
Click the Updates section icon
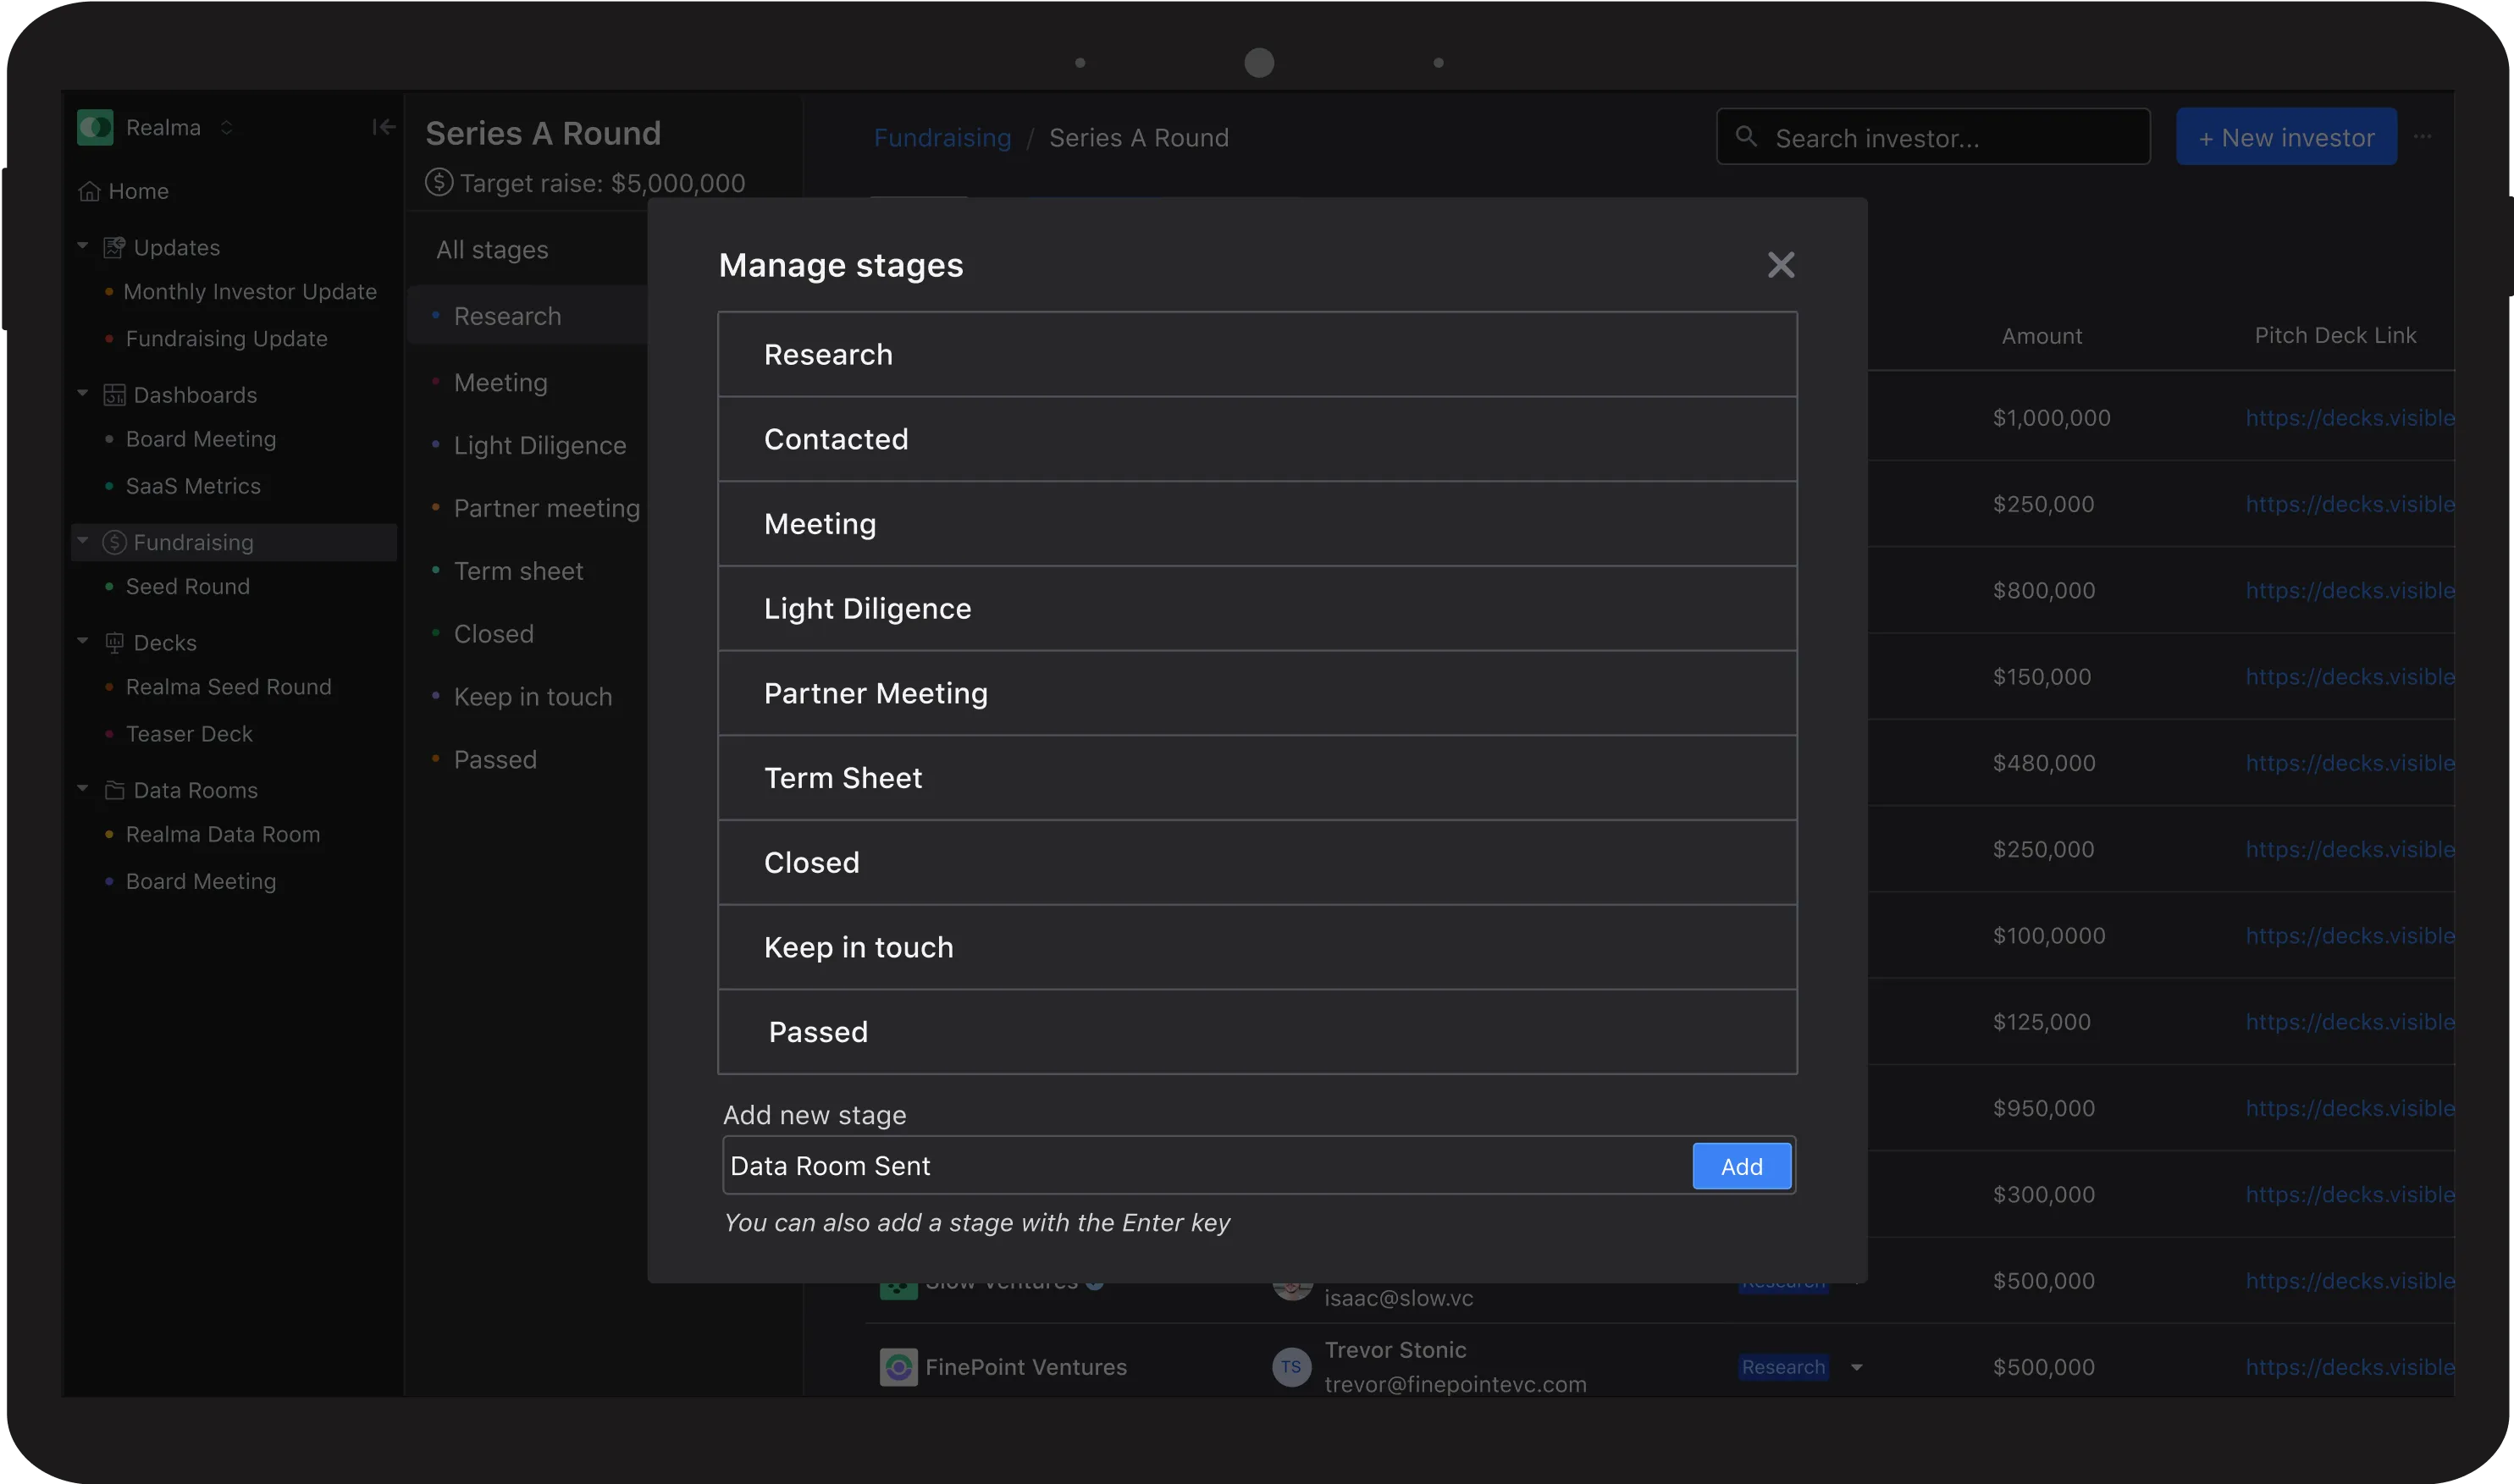pyautogui.click(x=114, y=247)
